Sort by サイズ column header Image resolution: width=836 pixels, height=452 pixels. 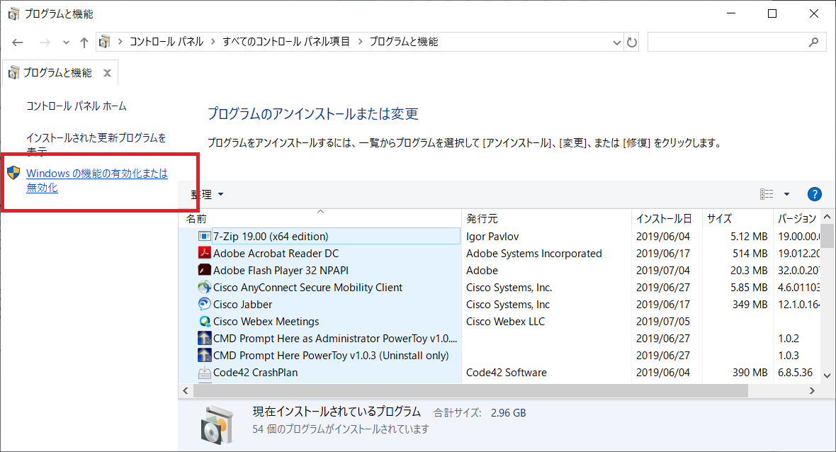[x=738, y=218]
